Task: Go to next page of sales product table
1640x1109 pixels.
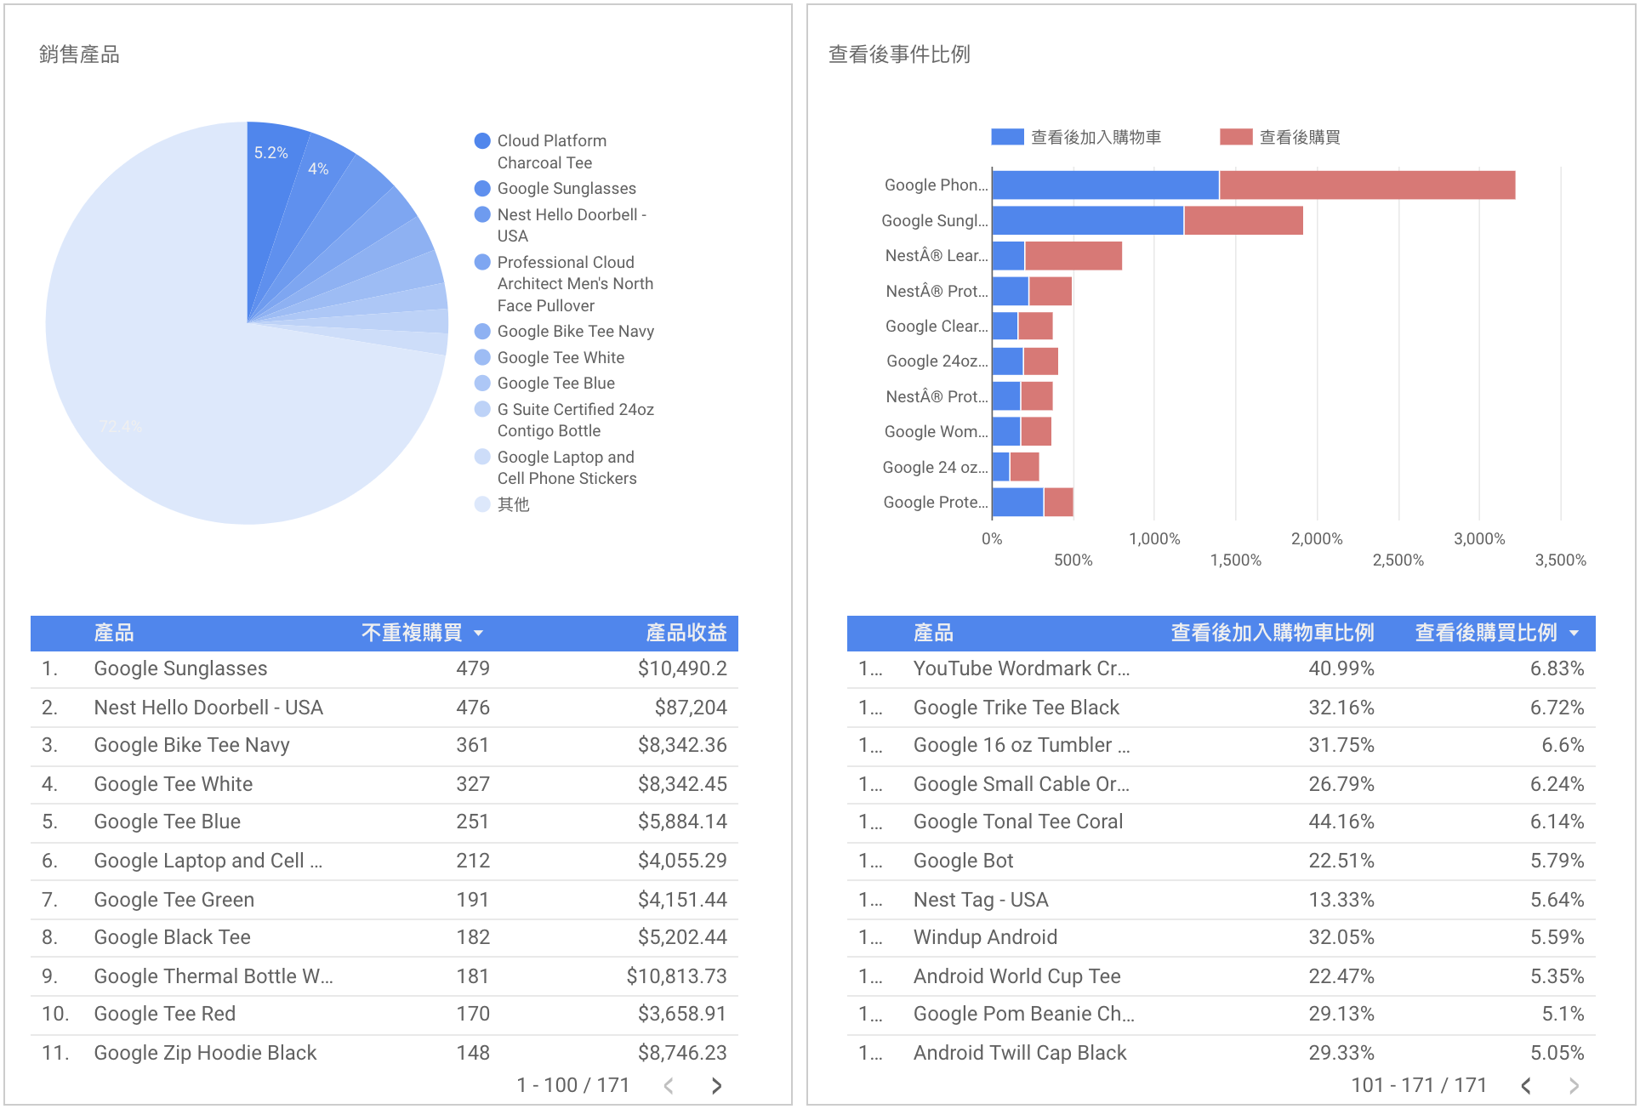Action: pyautogui.click(x=716, y=1085)
